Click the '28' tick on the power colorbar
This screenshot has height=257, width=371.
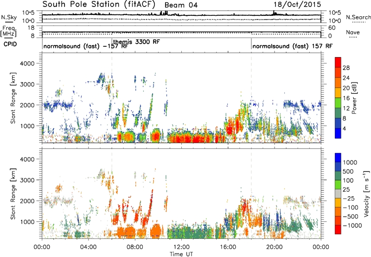(346, 68)
